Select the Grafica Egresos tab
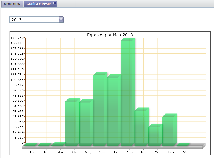The width and height of the screenshot is (214, 158). (x=39, y=4)
